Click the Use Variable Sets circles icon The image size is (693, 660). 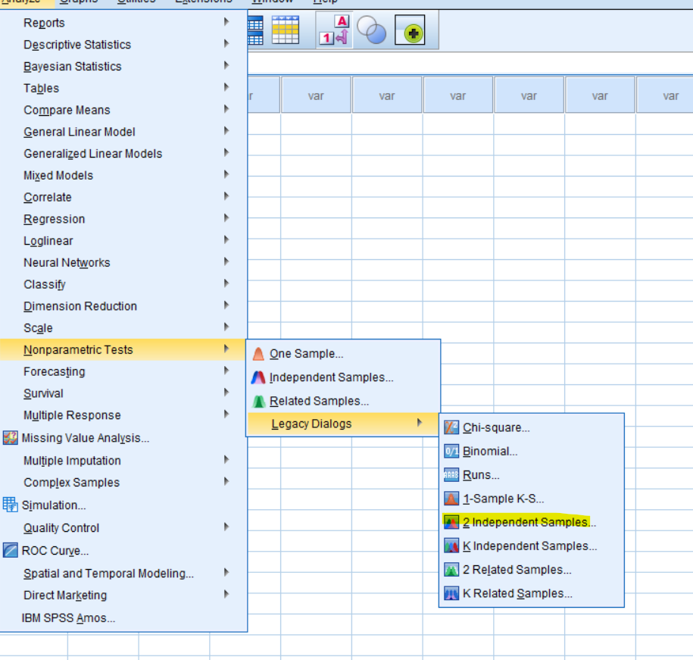click(371, 31)
